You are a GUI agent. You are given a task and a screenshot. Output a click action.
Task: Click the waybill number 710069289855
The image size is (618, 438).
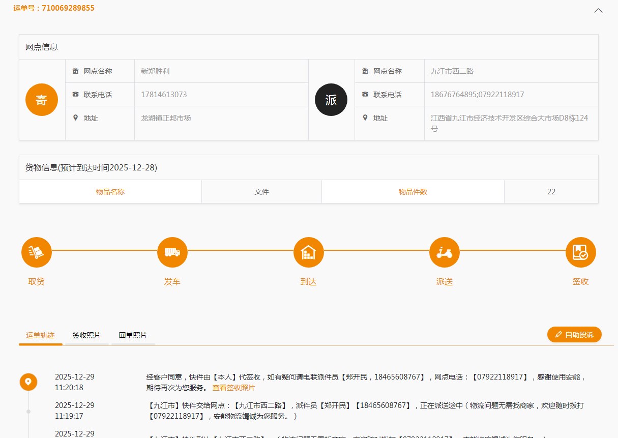click(x=68, y=8)
